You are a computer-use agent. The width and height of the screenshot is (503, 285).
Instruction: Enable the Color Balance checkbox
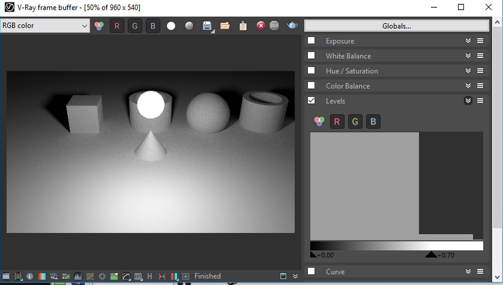311,86
